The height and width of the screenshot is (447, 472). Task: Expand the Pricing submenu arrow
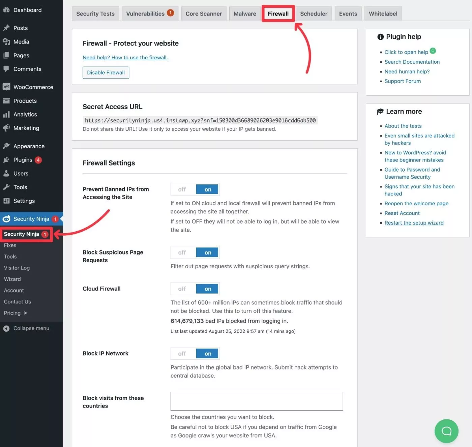point(26,313)
